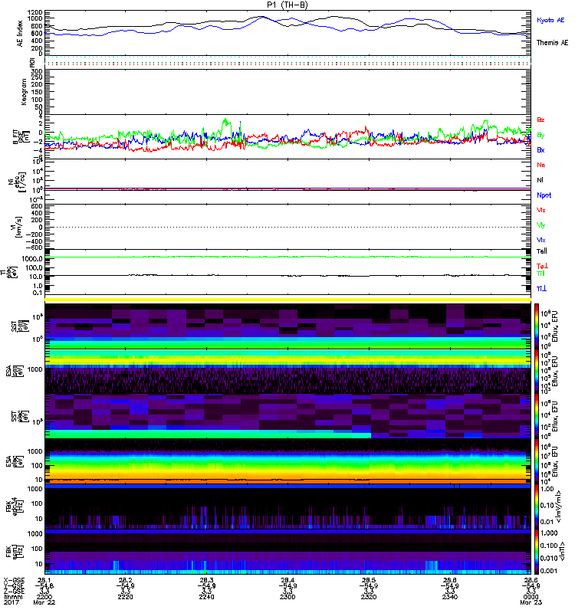Screen dimensions: 575x613
Task: Select the blue Npot legend label
Action: [544, 195]
